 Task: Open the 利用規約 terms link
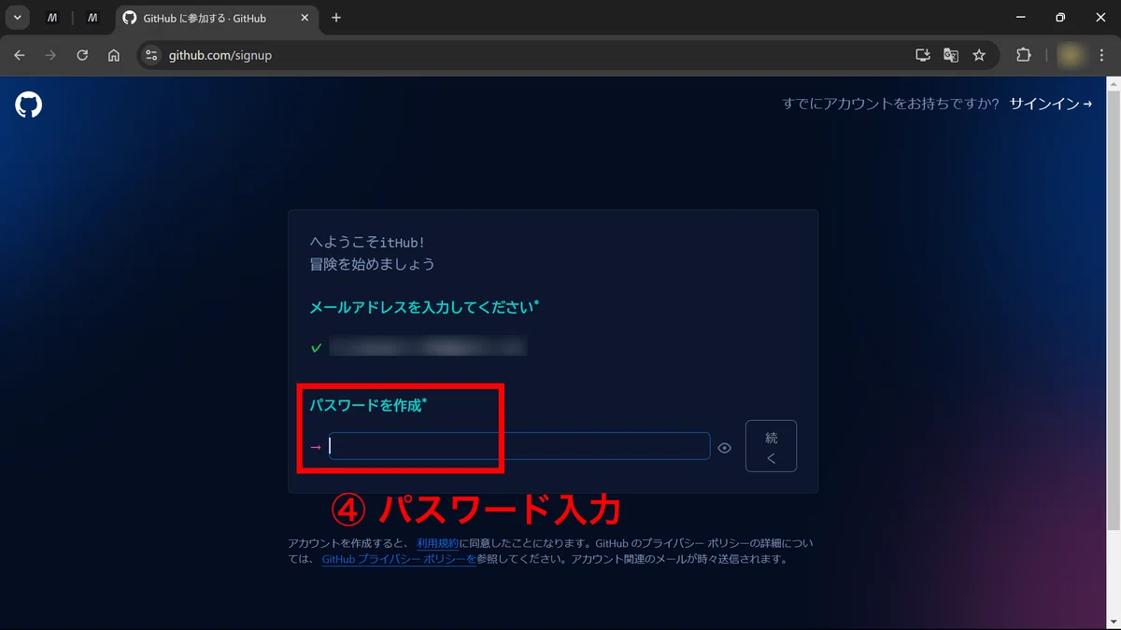tap(437, 543)
